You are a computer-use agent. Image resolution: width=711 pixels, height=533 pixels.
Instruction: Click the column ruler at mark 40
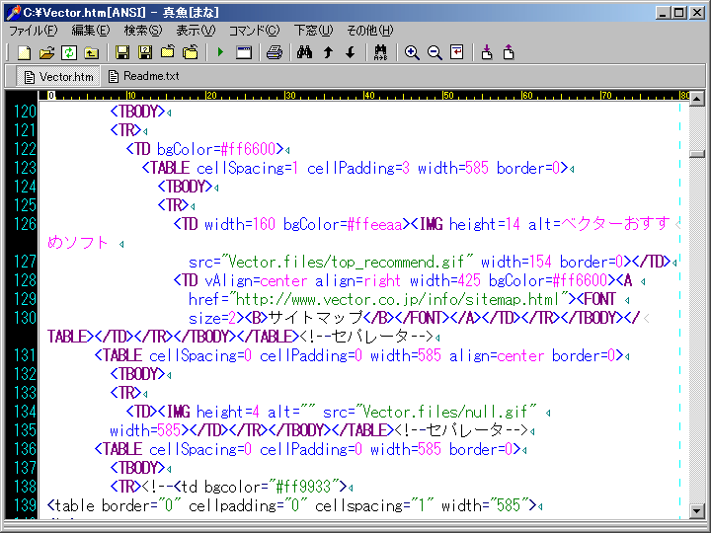coord(369,95)
